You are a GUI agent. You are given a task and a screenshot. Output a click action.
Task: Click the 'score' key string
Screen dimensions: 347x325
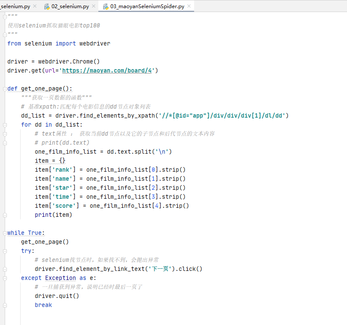64,206
